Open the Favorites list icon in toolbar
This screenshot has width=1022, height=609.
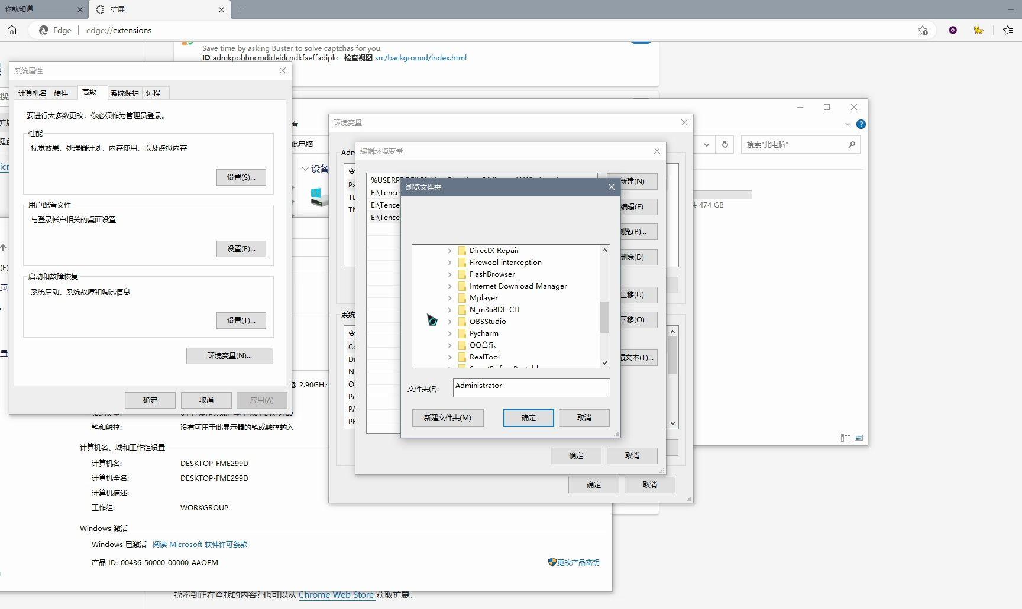coord(1008,30)
